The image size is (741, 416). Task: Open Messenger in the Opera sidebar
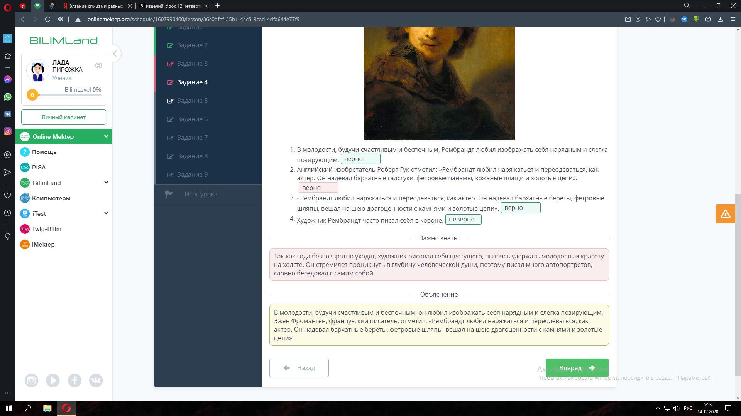pyautogui.click(x=7, y=79)
